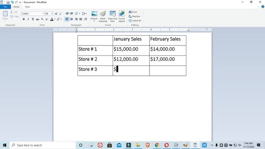Start a bulleted list
The image size is (265, 149).
point(76,14)
